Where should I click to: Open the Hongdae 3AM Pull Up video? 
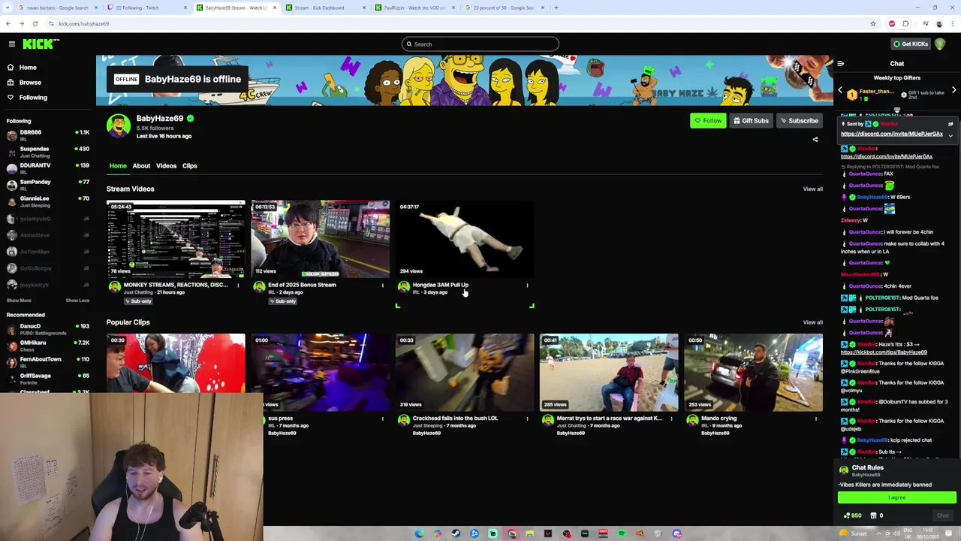(x=465, y=239)
